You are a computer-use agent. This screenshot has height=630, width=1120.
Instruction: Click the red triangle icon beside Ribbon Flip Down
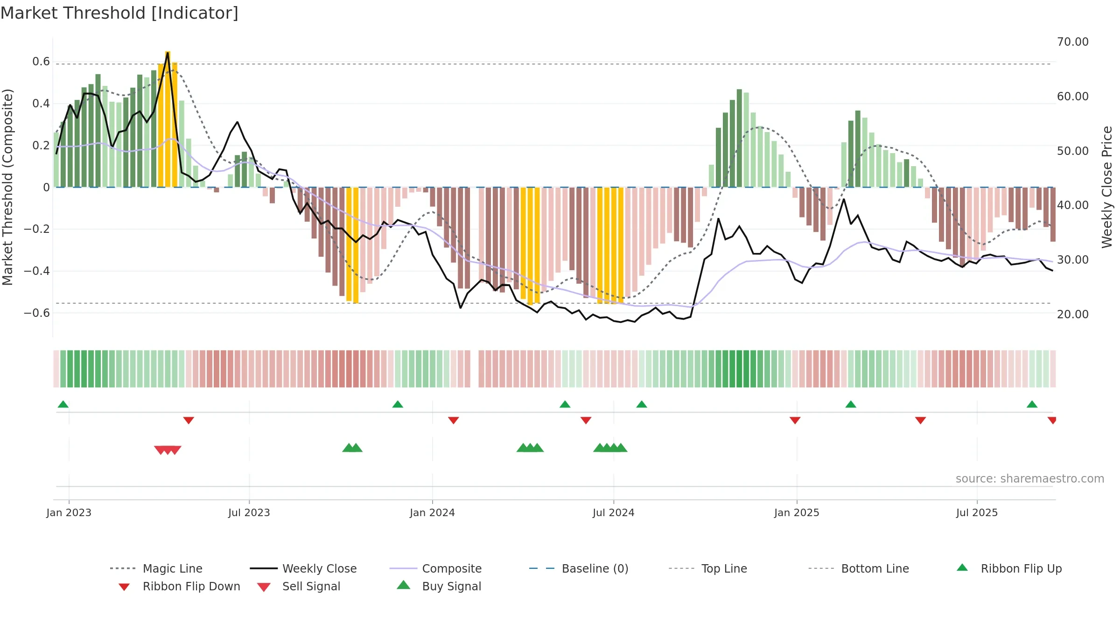point(124,587)
